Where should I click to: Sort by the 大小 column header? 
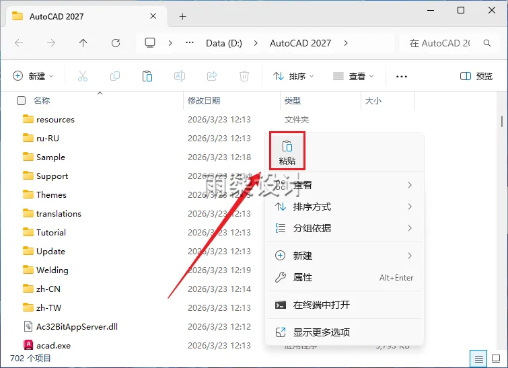pyautogui.click(x=373, y=101)
